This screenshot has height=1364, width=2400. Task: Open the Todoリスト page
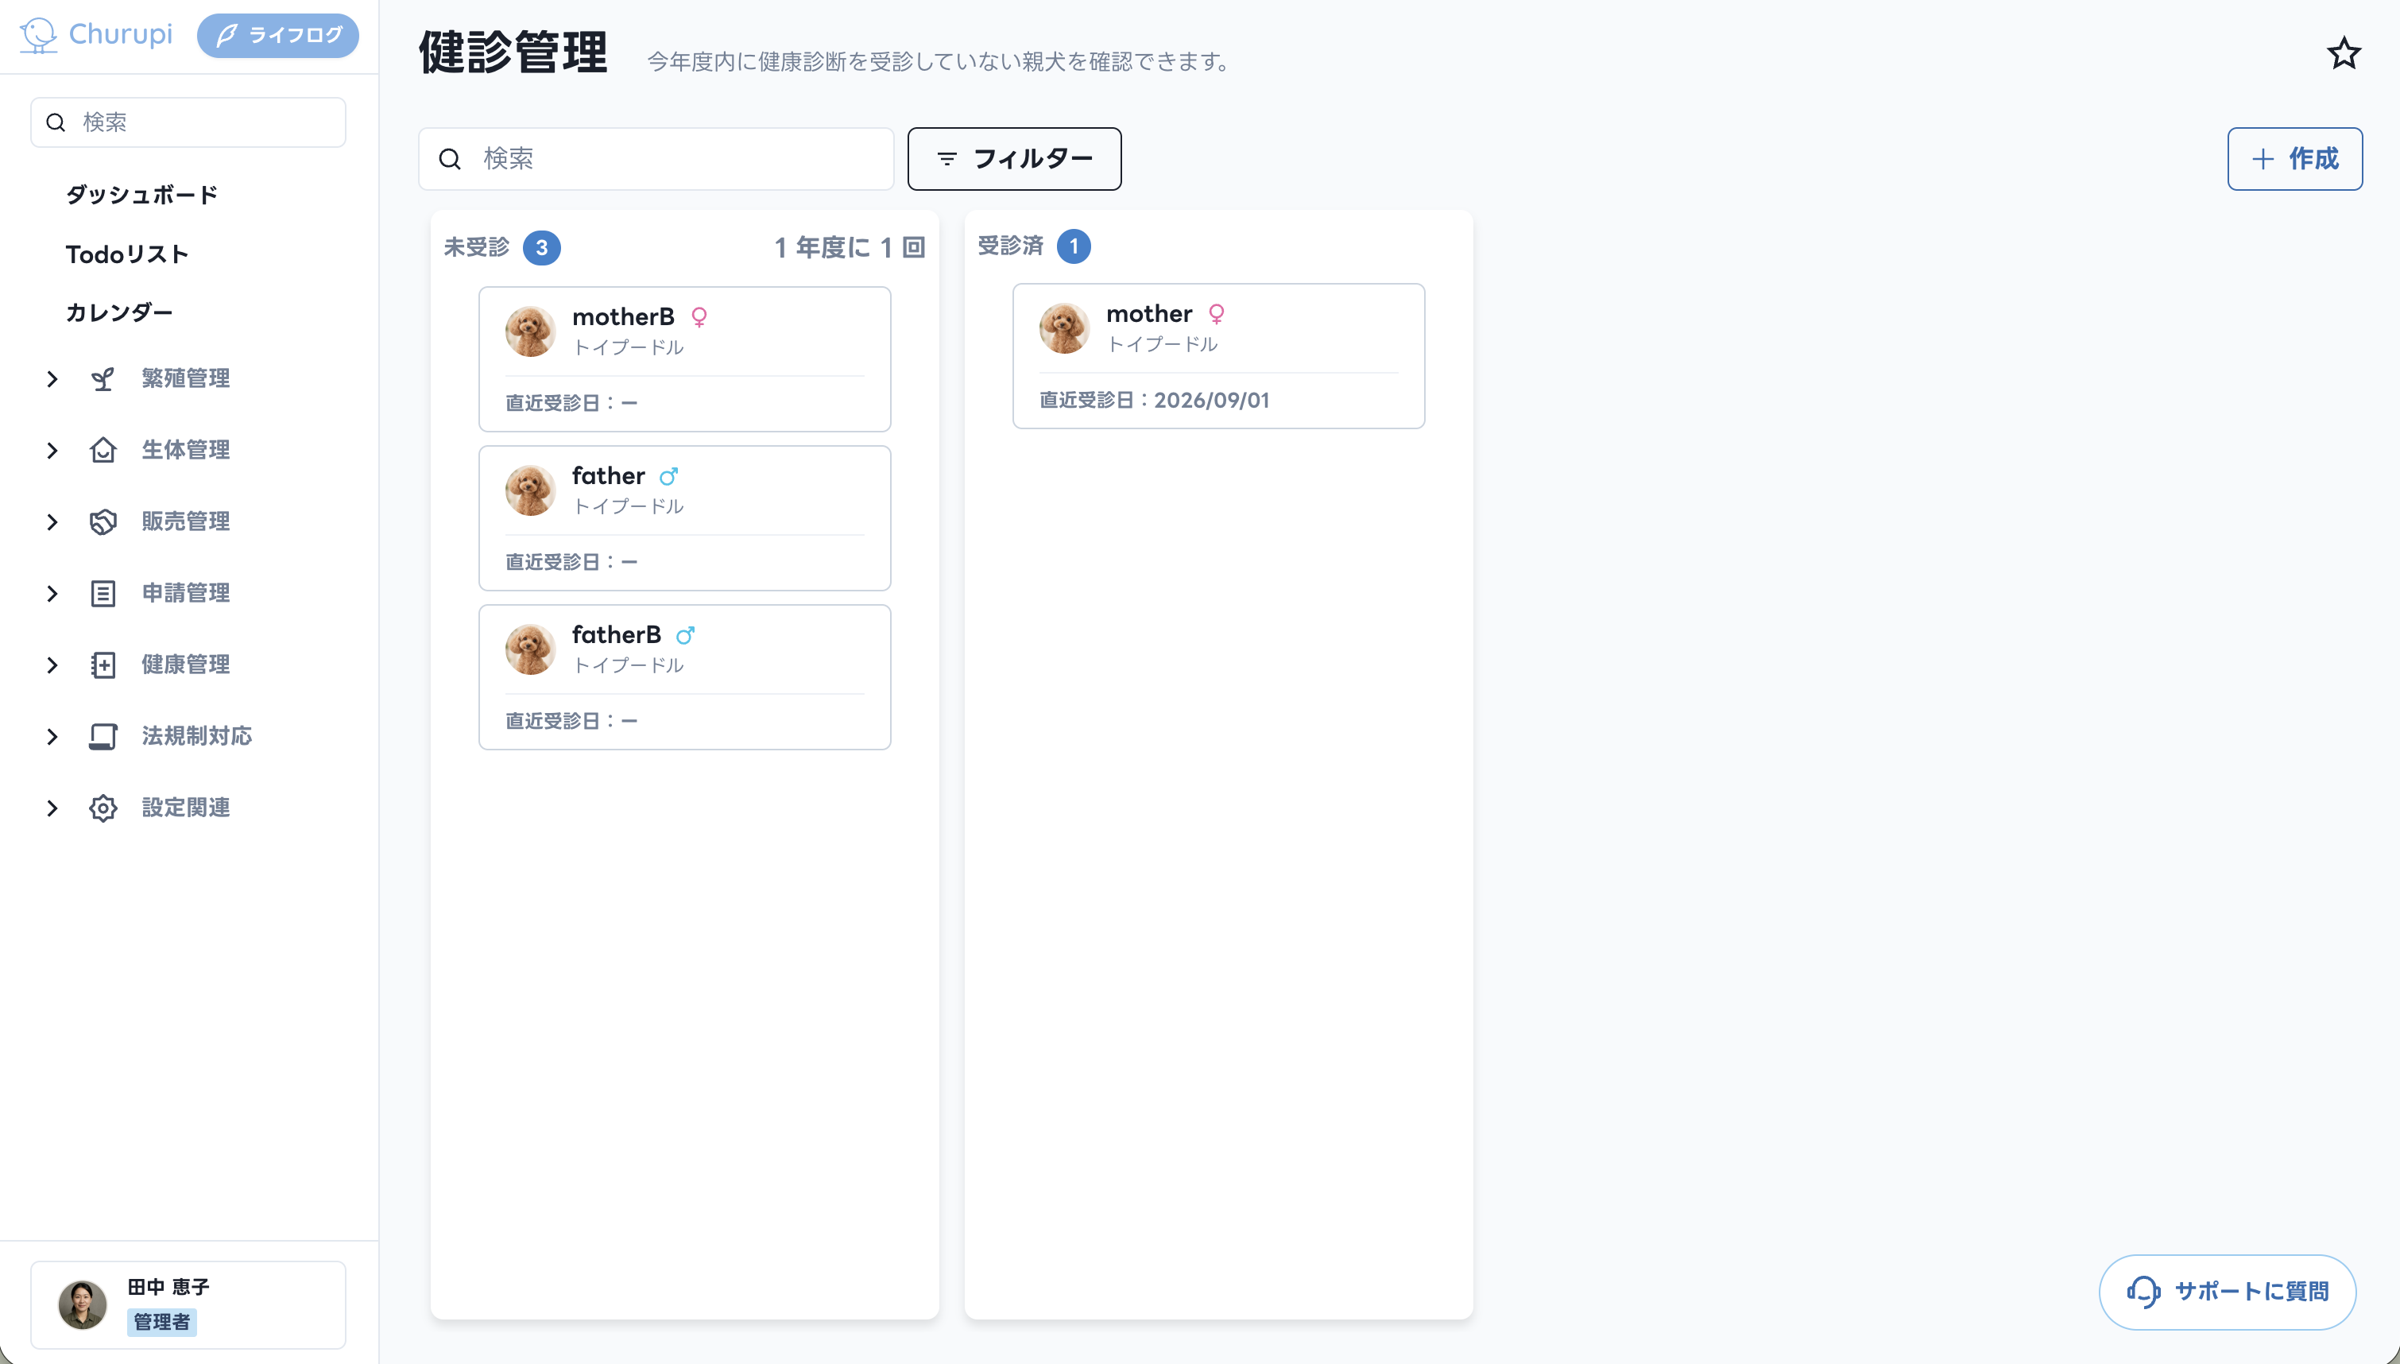click(127, 254)
